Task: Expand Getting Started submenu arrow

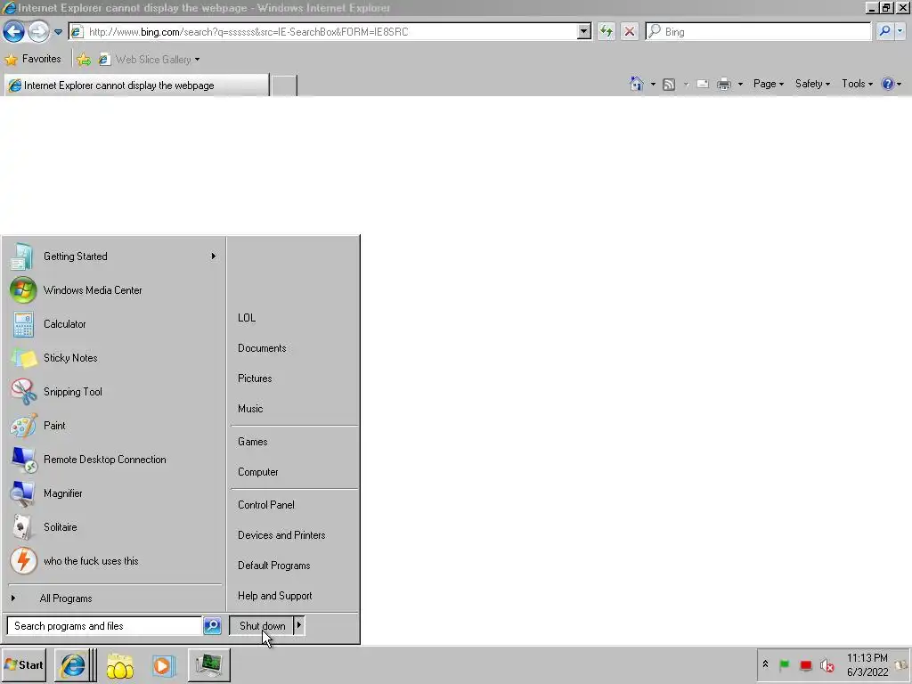Action: [214, 256]
